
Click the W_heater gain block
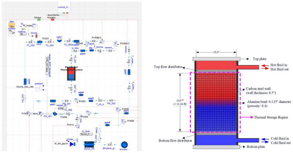coord(24,27)
